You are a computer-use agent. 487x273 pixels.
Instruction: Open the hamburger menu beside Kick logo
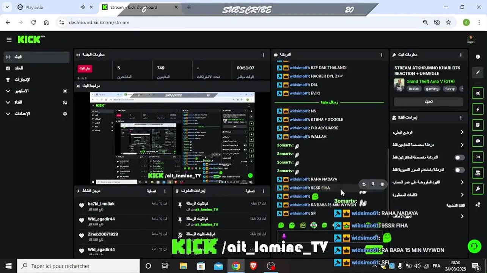tap(9, 39)
